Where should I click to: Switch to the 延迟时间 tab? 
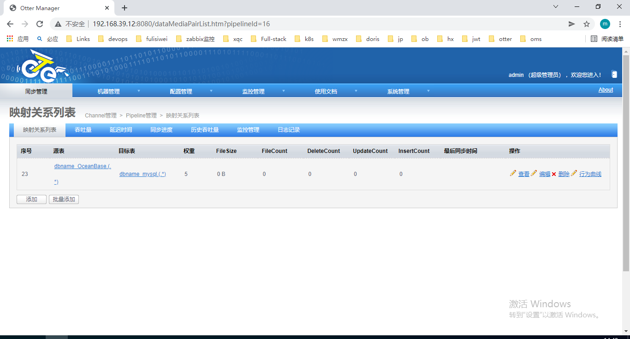[121, 130]
